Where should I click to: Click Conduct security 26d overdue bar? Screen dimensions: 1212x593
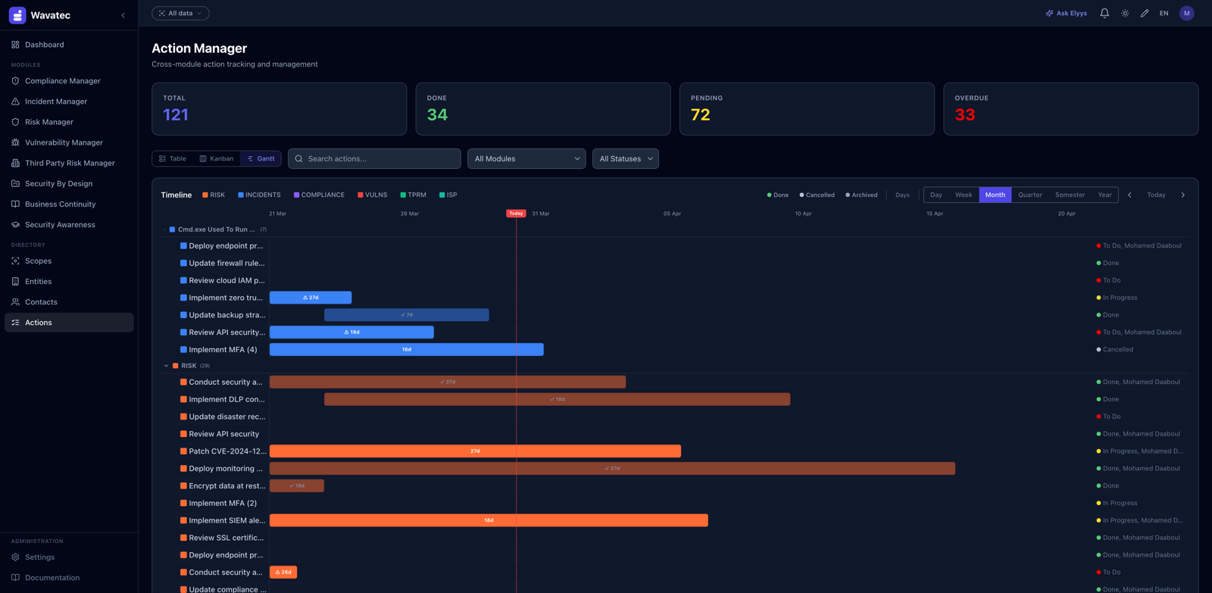click(x=283, y=573)
